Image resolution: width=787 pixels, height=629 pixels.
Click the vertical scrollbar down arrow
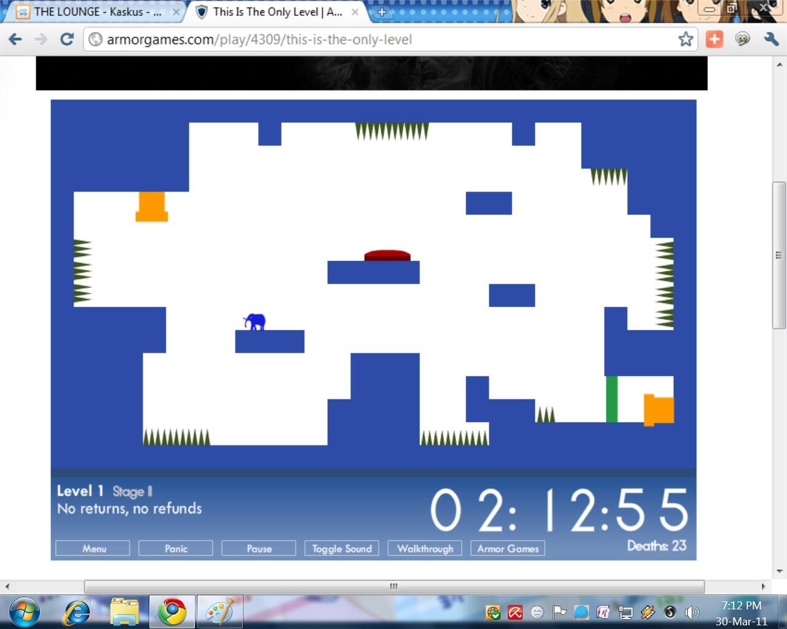(780, 571)
